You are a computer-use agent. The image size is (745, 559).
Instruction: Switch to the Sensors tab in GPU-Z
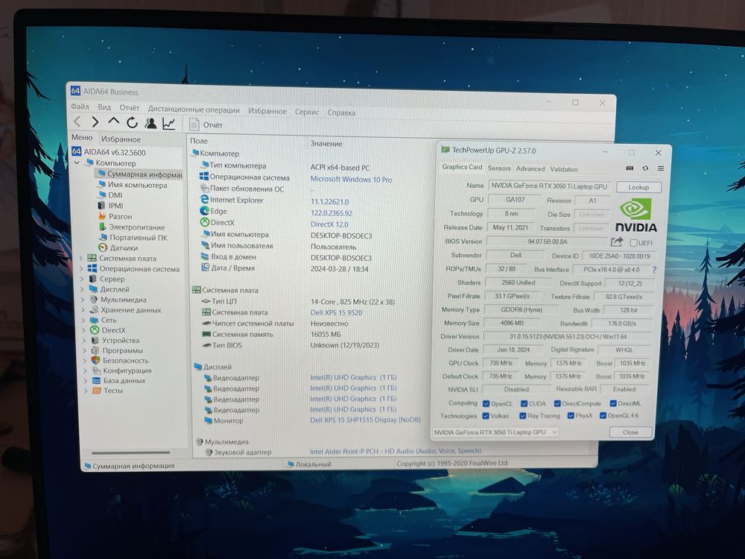click(499, 168)
